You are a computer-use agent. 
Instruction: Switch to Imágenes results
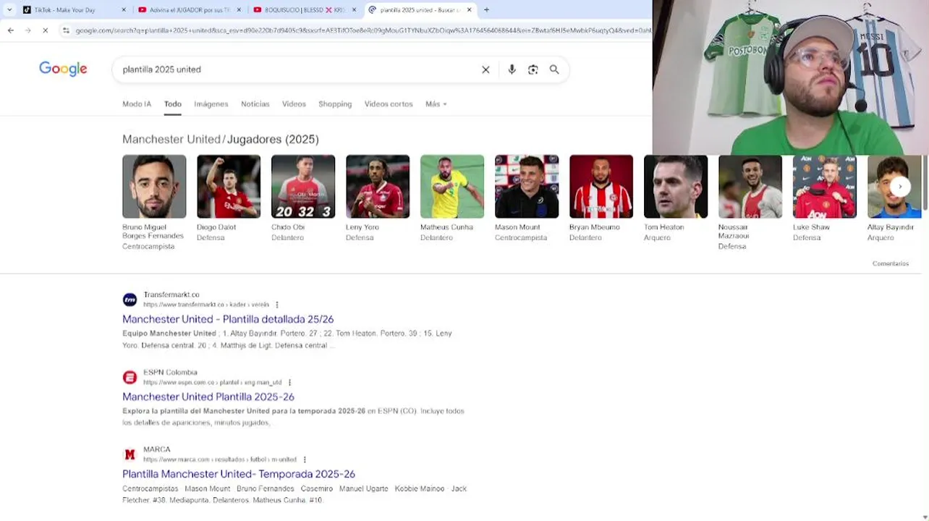coord(211,104)
